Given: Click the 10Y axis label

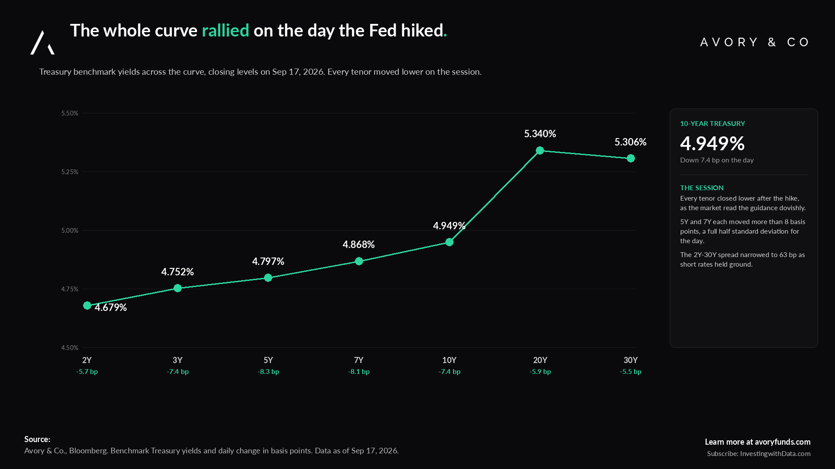Looking at the screenshot, I should point(449,360).
